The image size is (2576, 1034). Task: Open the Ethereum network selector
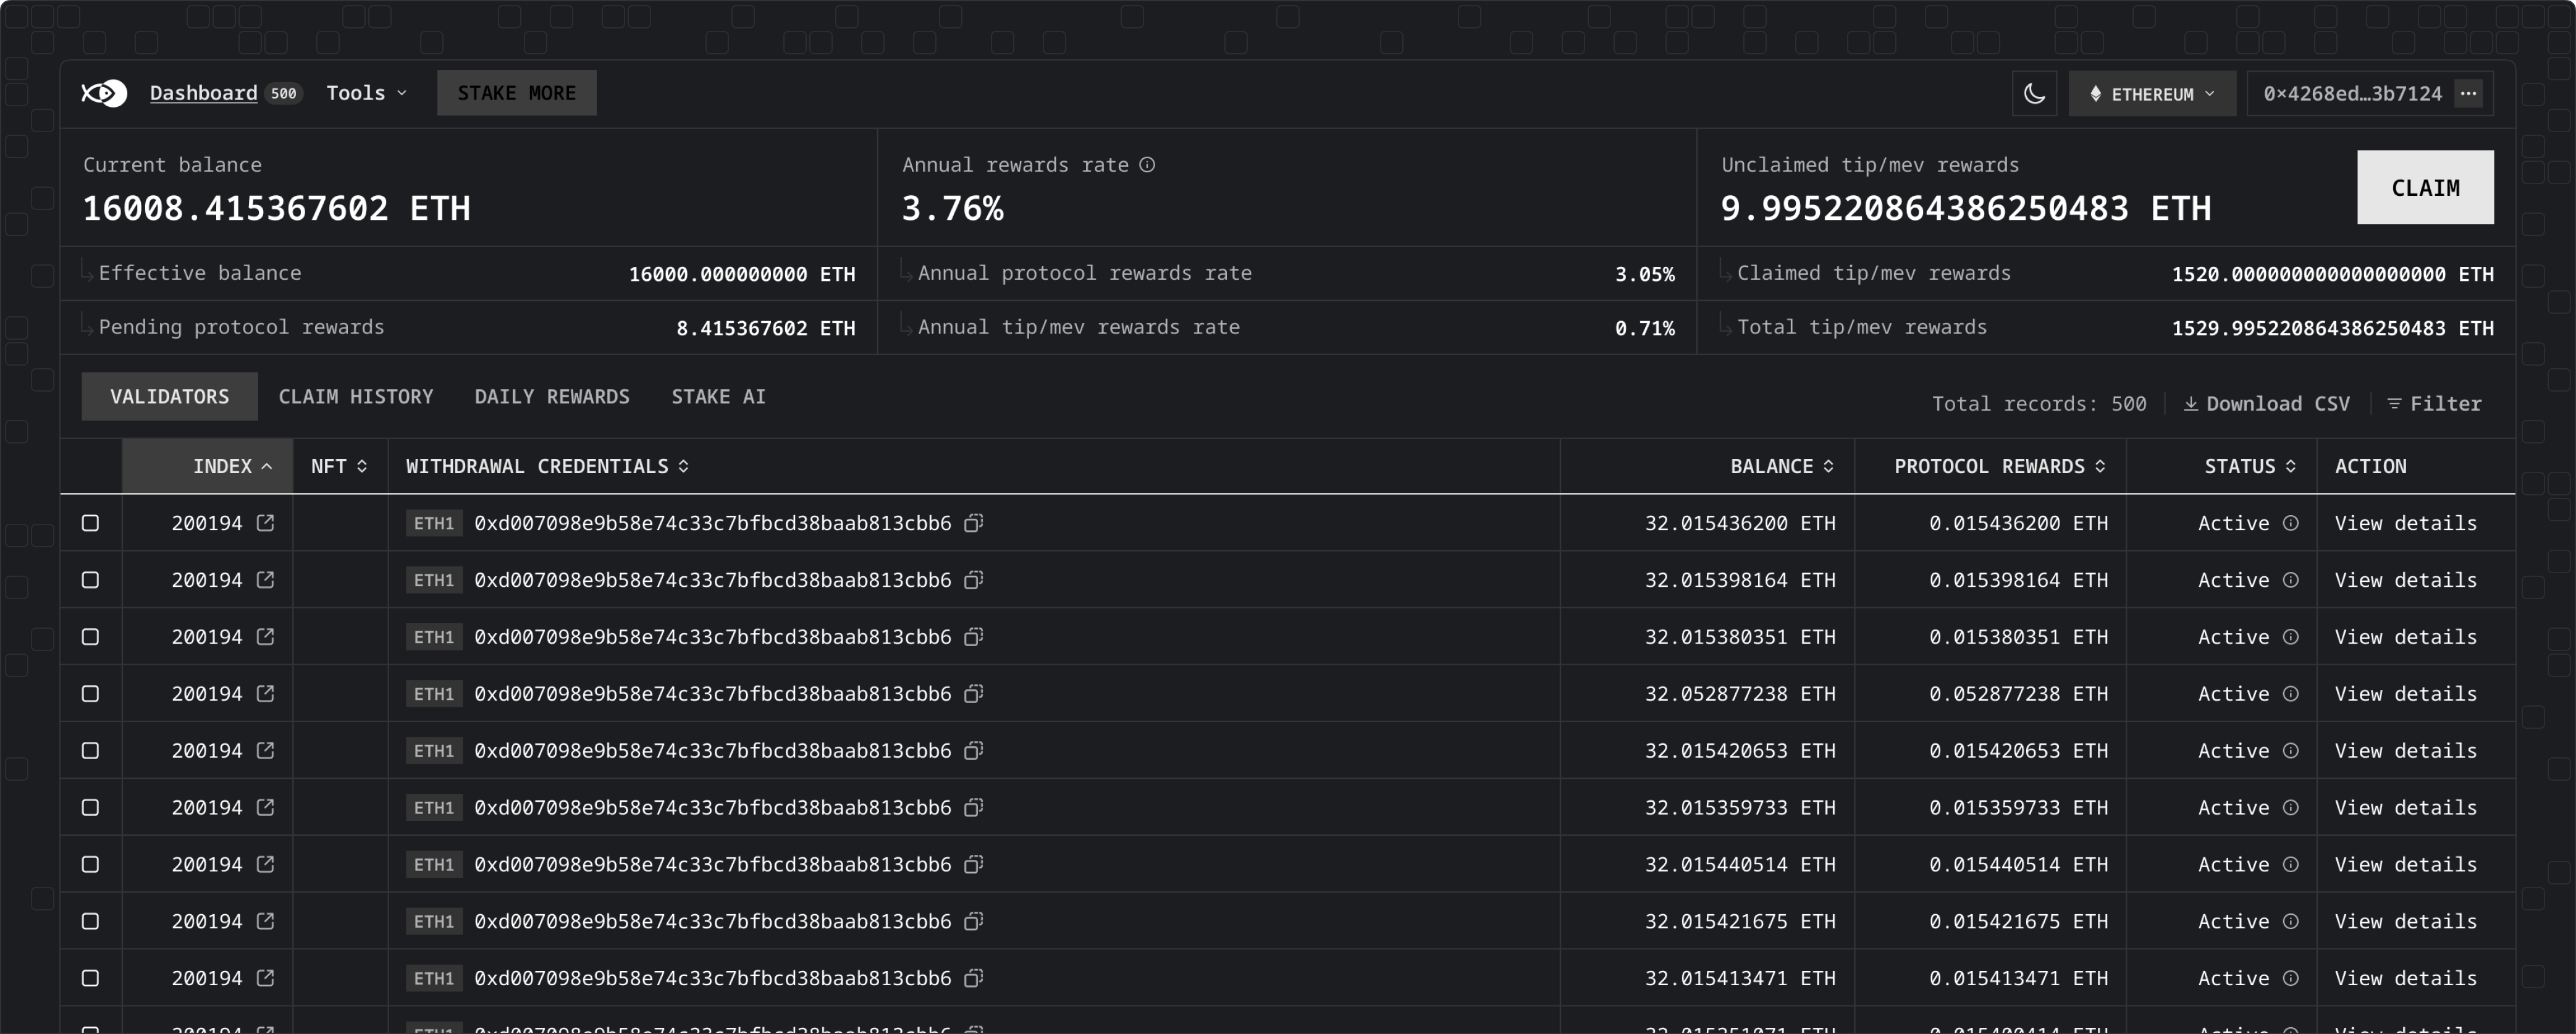click(x=2151, y=93)
